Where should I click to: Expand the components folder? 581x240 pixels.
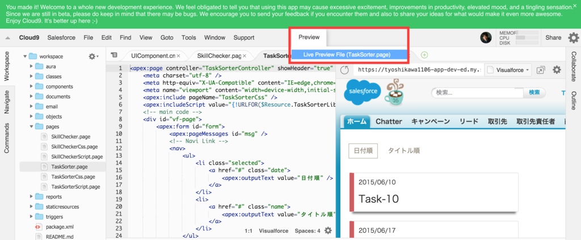tap(32, 87)
